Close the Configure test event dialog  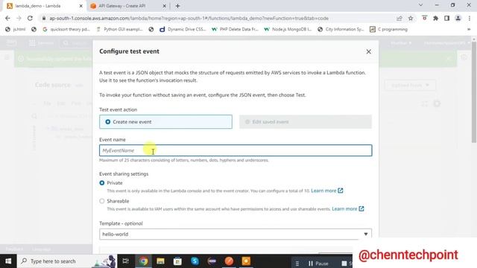(x=368, y=51)
